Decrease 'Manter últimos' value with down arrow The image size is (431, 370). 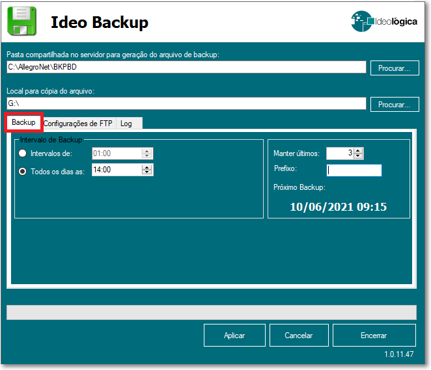pos(358,156)
